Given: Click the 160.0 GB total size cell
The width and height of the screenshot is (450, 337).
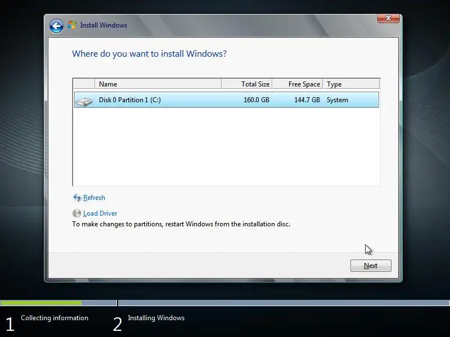Looking at the screenshot, I should pyautogui.click(x=256, y=100).
